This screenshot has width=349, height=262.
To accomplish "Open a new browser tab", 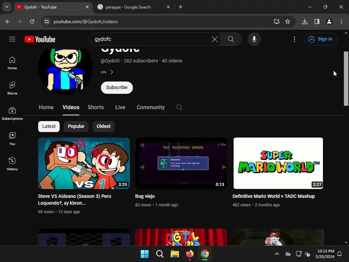I will click(181, 7).
